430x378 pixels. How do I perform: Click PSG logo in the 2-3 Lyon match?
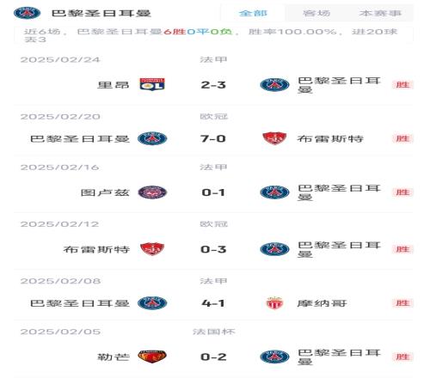click(274, 85)
